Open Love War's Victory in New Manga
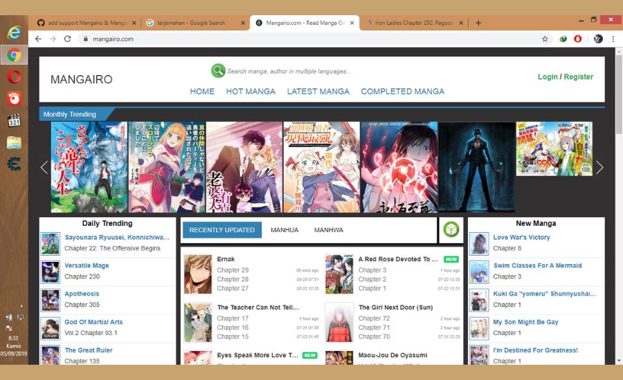623x380 pixels. tap(521, 237)
